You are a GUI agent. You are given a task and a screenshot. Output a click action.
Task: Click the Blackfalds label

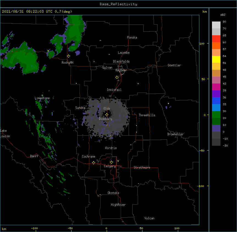tap(121, 61)
